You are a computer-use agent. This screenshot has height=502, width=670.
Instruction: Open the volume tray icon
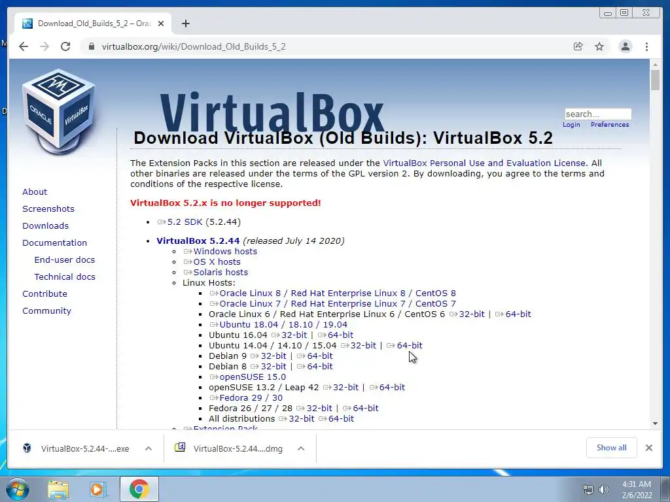(603, 490)
